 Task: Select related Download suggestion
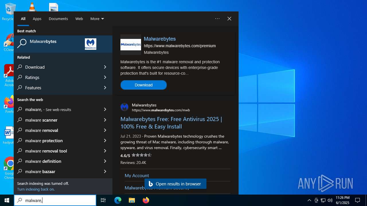pyautogui.click(x=63, y=67)
